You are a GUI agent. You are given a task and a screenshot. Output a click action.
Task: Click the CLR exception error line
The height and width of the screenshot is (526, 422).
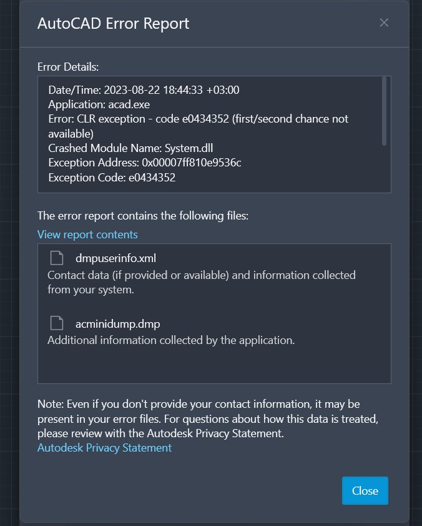[x=198, y=119]
